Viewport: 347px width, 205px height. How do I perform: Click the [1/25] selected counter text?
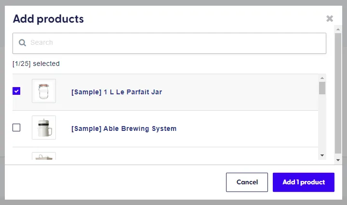(x=36, y=64)
